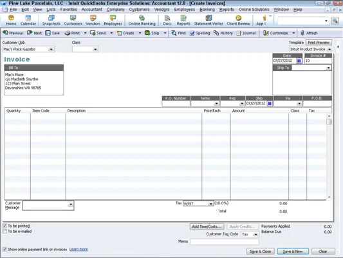This screenshot has width=343, height=258.
Task: Go to the Next invoice
Action: pyautogui.click(x=34, y=33)
